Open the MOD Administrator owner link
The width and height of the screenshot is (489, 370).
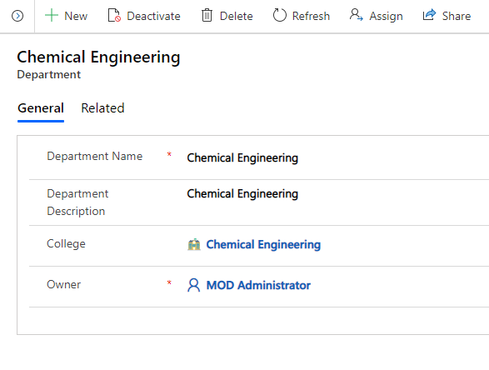click(258, 285)
